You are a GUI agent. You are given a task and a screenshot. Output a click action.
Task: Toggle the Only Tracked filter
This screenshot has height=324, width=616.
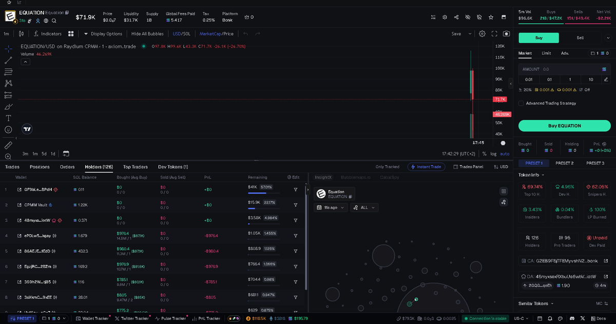click(x=387, y=167)
